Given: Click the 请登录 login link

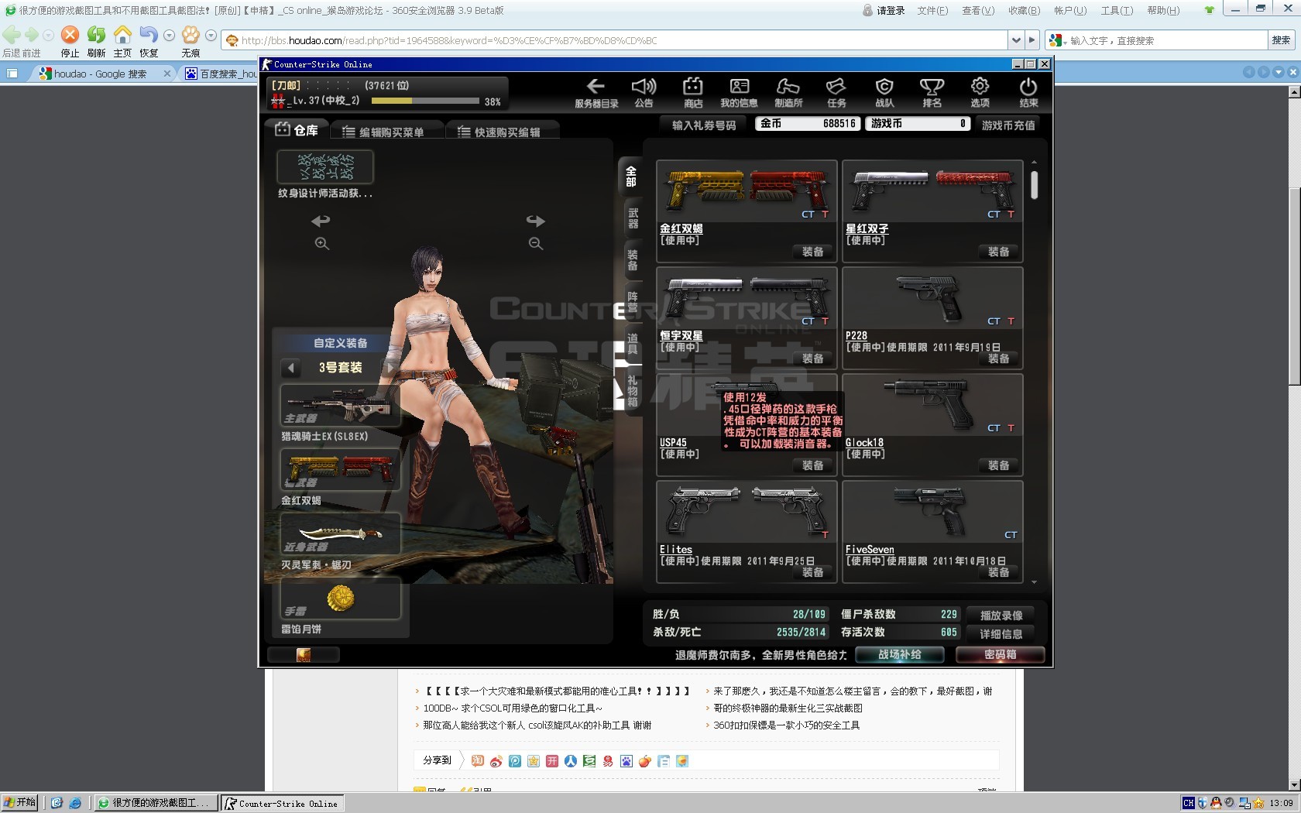Looking at the screenshot, I should 890,10.
